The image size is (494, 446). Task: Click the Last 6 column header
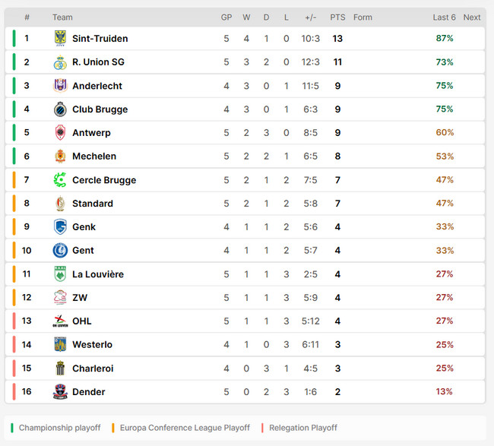[445, 17]
